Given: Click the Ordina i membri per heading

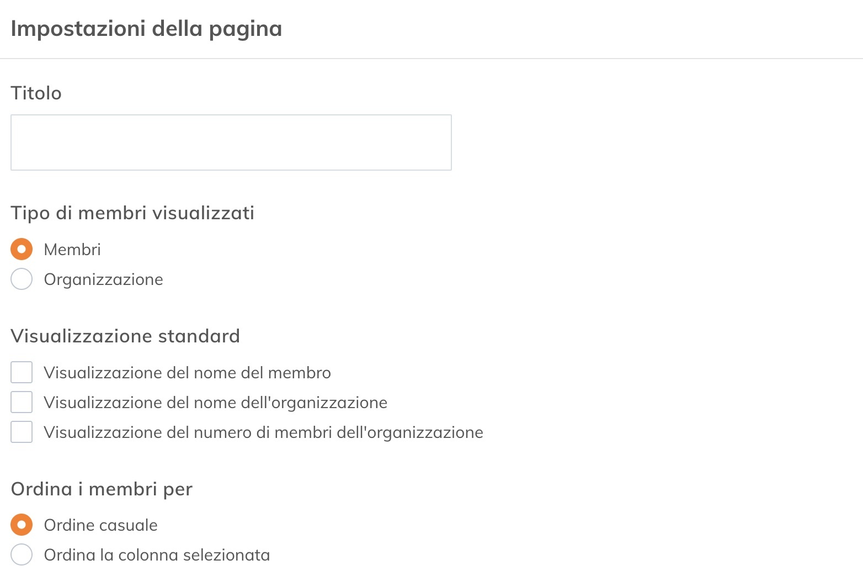Looking at the screenshot, I should pyautogui.click(x=102, y=489).
